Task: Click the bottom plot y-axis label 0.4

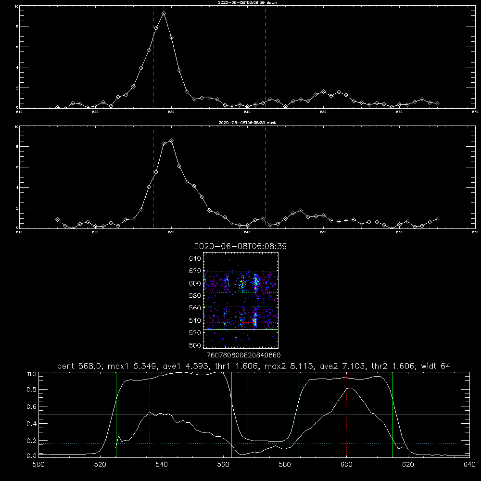Action: coord(32,424)
